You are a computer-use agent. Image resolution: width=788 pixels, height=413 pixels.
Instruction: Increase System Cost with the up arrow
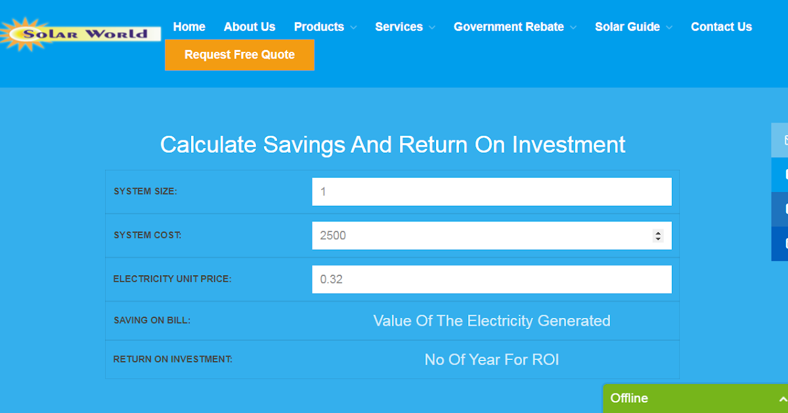pos(658,232)
